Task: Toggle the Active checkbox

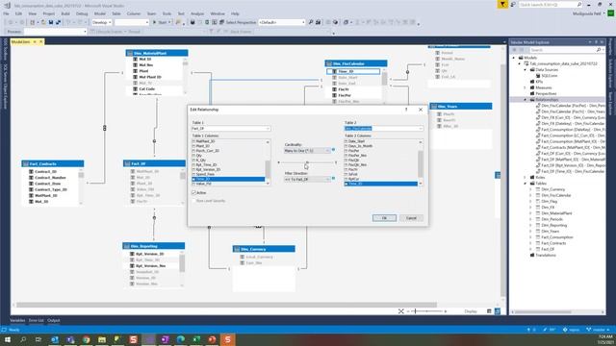Action: pyautogui.click(x=193, y=192)
